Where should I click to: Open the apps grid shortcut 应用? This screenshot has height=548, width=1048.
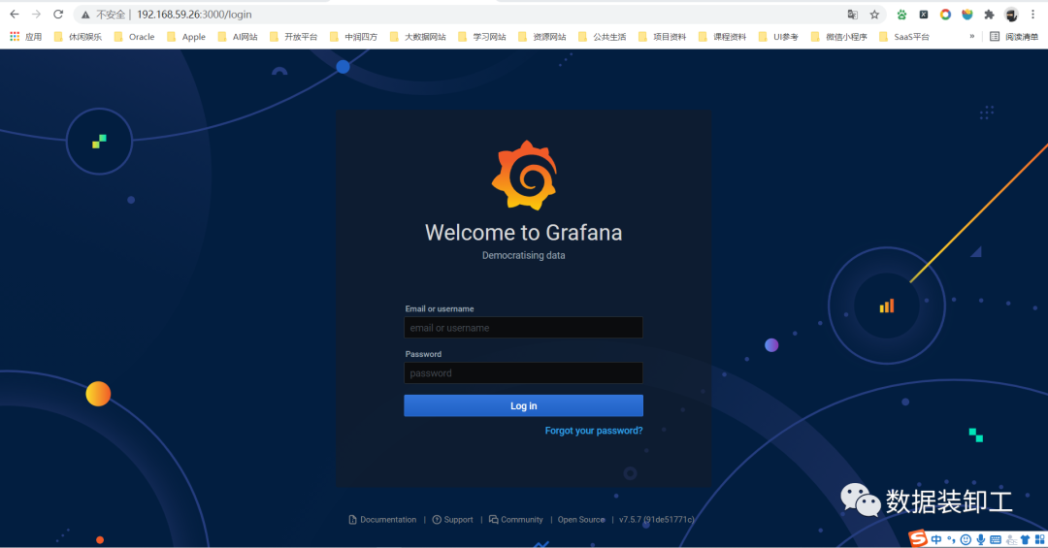25,37
